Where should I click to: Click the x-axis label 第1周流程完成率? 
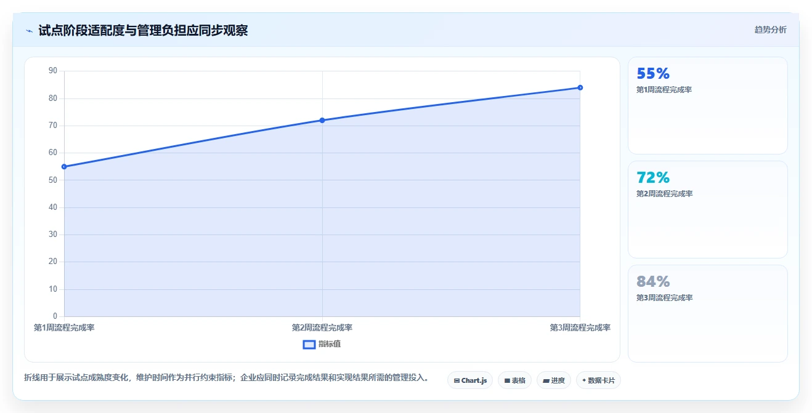(64, 328)
